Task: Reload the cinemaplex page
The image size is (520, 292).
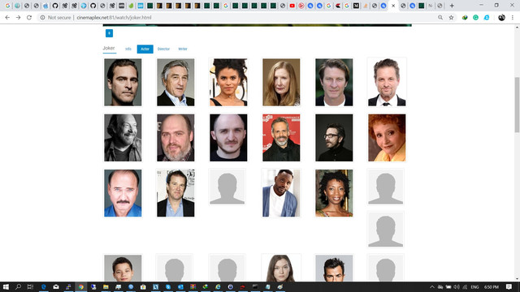Action: click(29, 18)
